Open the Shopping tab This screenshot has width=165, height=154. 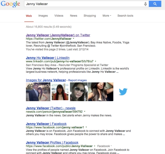click(x=90, y=16)
